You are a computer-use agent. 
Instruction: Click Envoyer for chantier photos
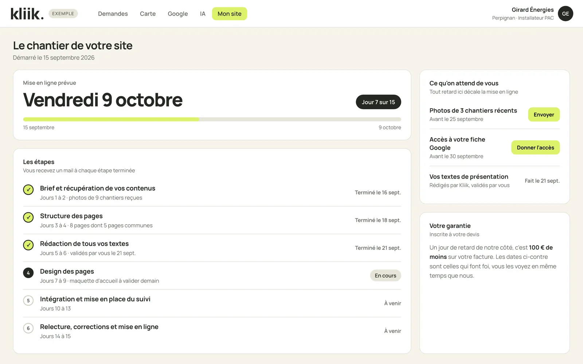(x=544, y=115)
